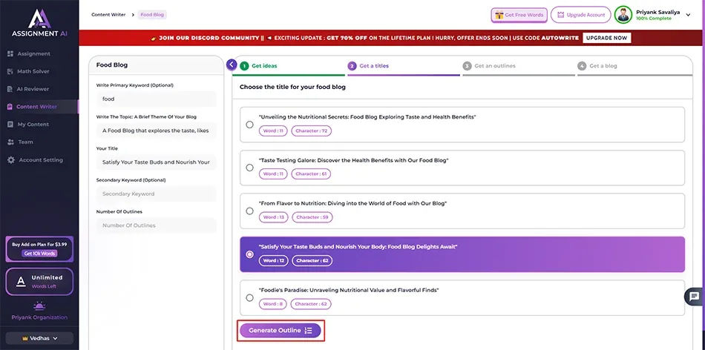Collapse the panel with the left arrow icon
Screen dimensions: 705x350
click(x=232, y=65)
